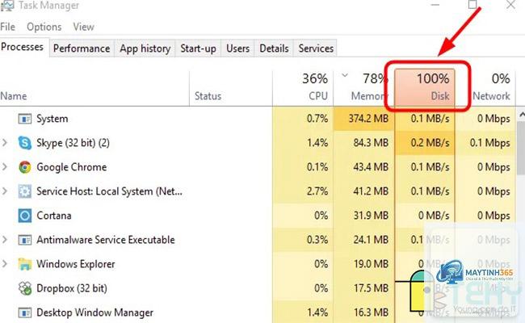Open the File menu

(x=8, y=27)
